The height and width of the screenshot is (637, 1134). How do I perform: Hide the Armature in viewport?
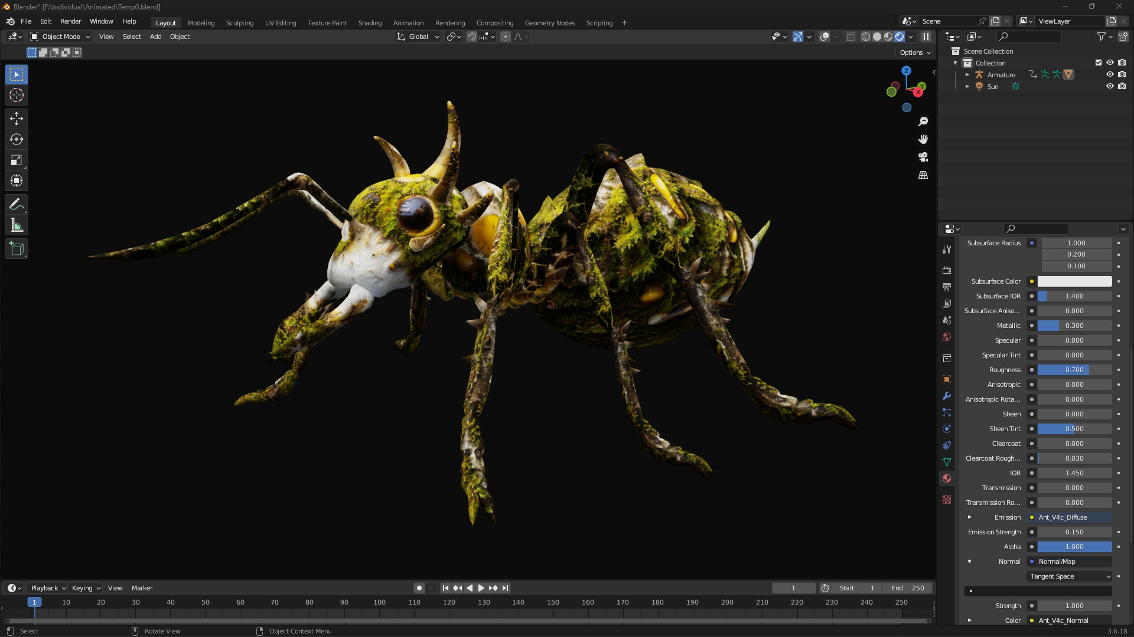[x=1110, y=74]
